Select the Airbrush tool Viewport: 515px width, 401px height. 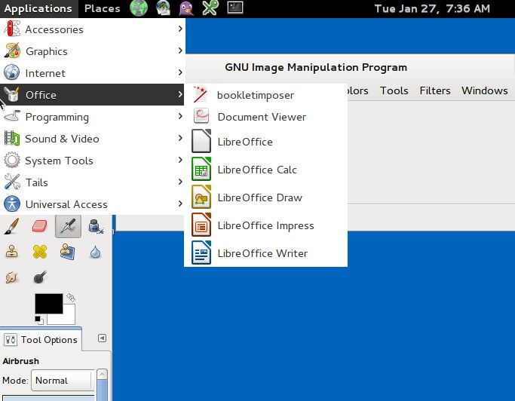click(68, 226)
